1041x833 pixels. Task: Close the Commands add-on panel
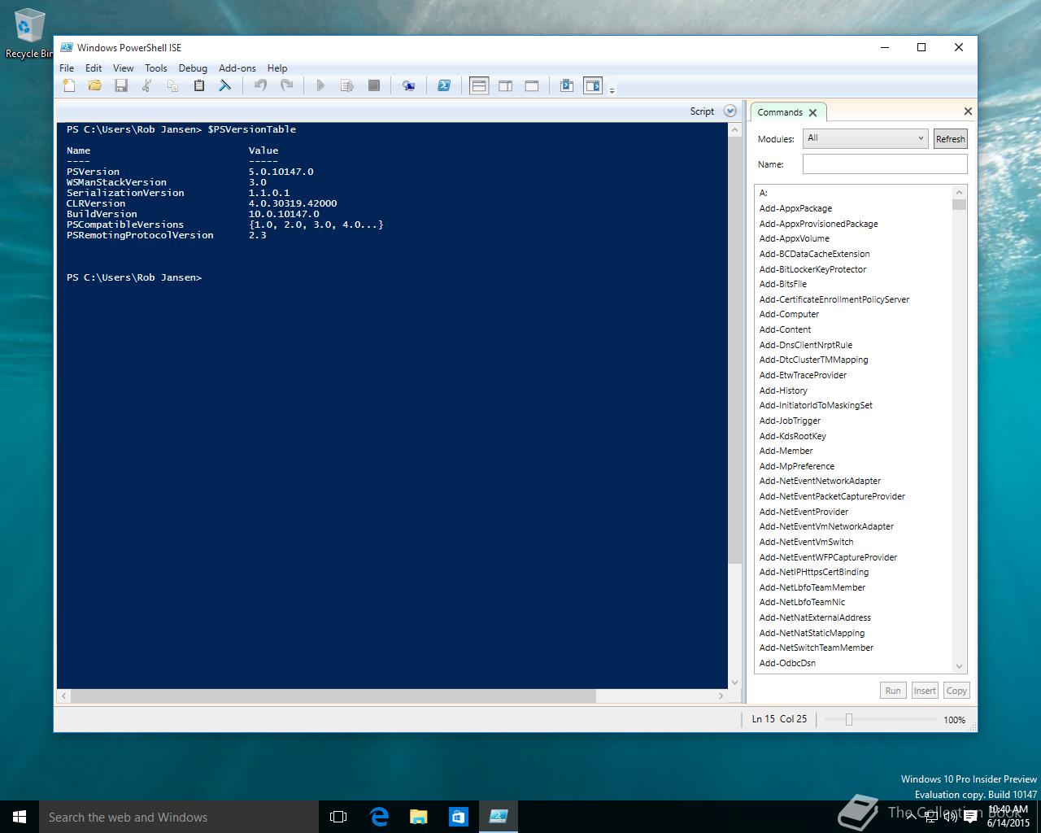tap(968, 111)
